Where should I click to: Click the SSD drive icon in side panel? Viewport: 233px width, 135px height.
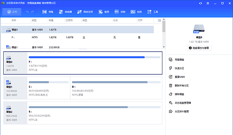coord(199,29)
